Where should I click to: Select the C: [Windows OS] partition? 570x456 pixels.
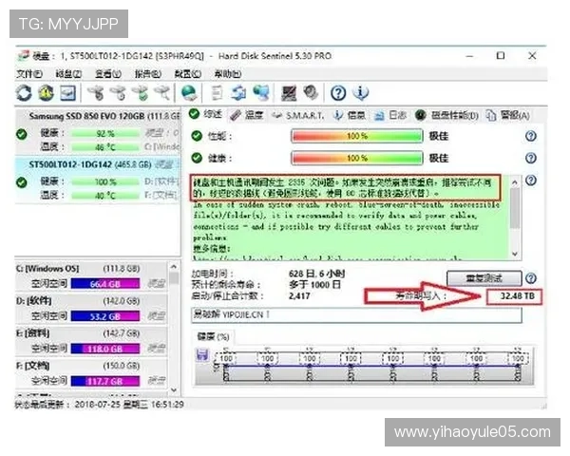click(91, 277)
